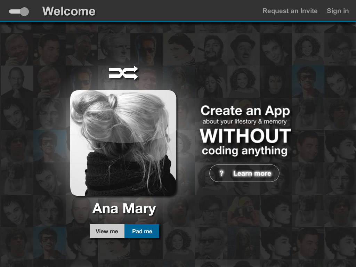Click the shuffle arrows icon
356x267 pixels.
(123, 73)
